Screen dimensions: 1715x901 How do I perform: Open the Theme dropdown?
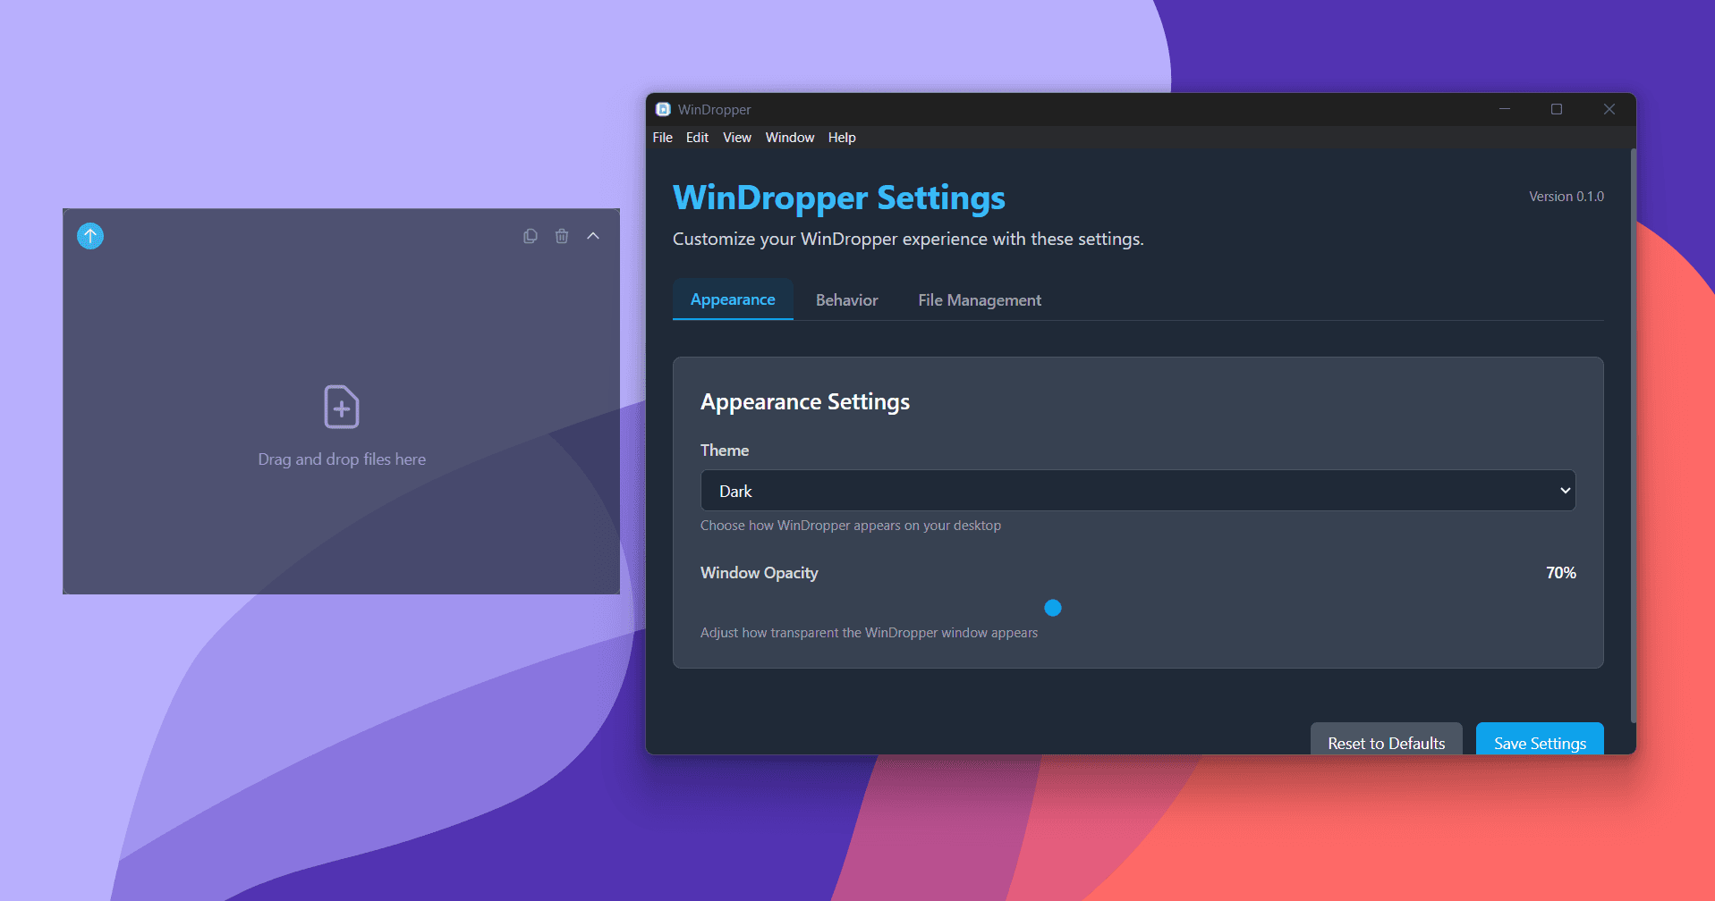1137,490
